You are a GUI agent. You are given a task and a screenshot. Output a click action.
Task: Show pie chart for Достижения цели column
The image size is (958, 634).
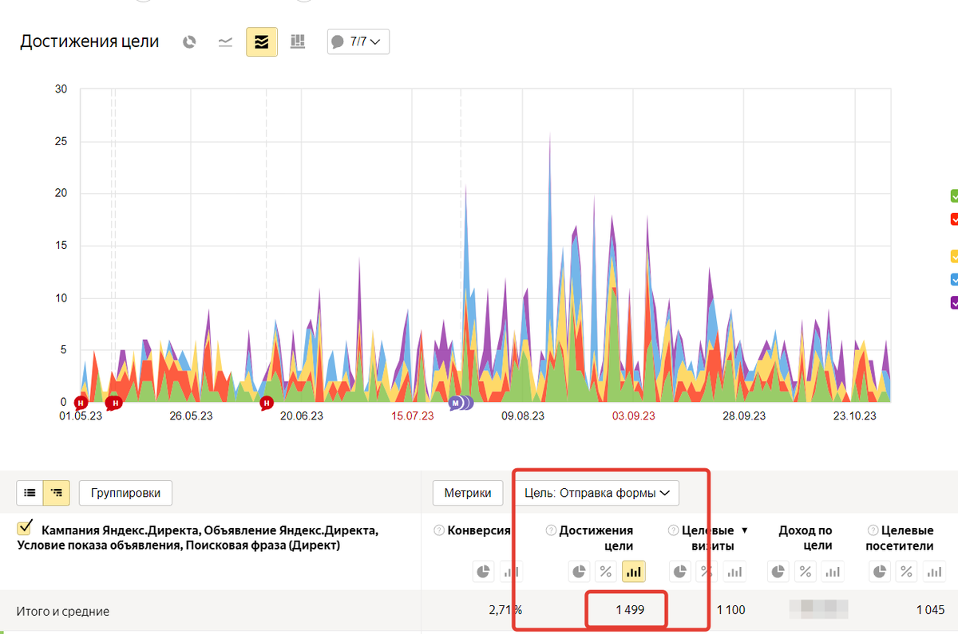[x=580, y=571]
